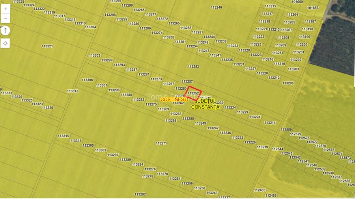Click the JUDEȚUL CONSTANȚA county label

click(x=205, y=104)
